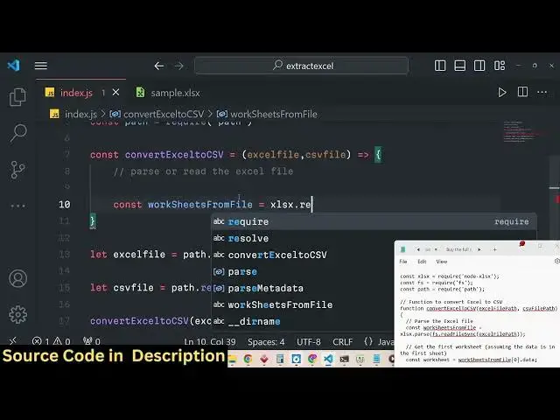Open the Explorer view in activity bar
560x420 pixels.
click(x=17, y=97)
